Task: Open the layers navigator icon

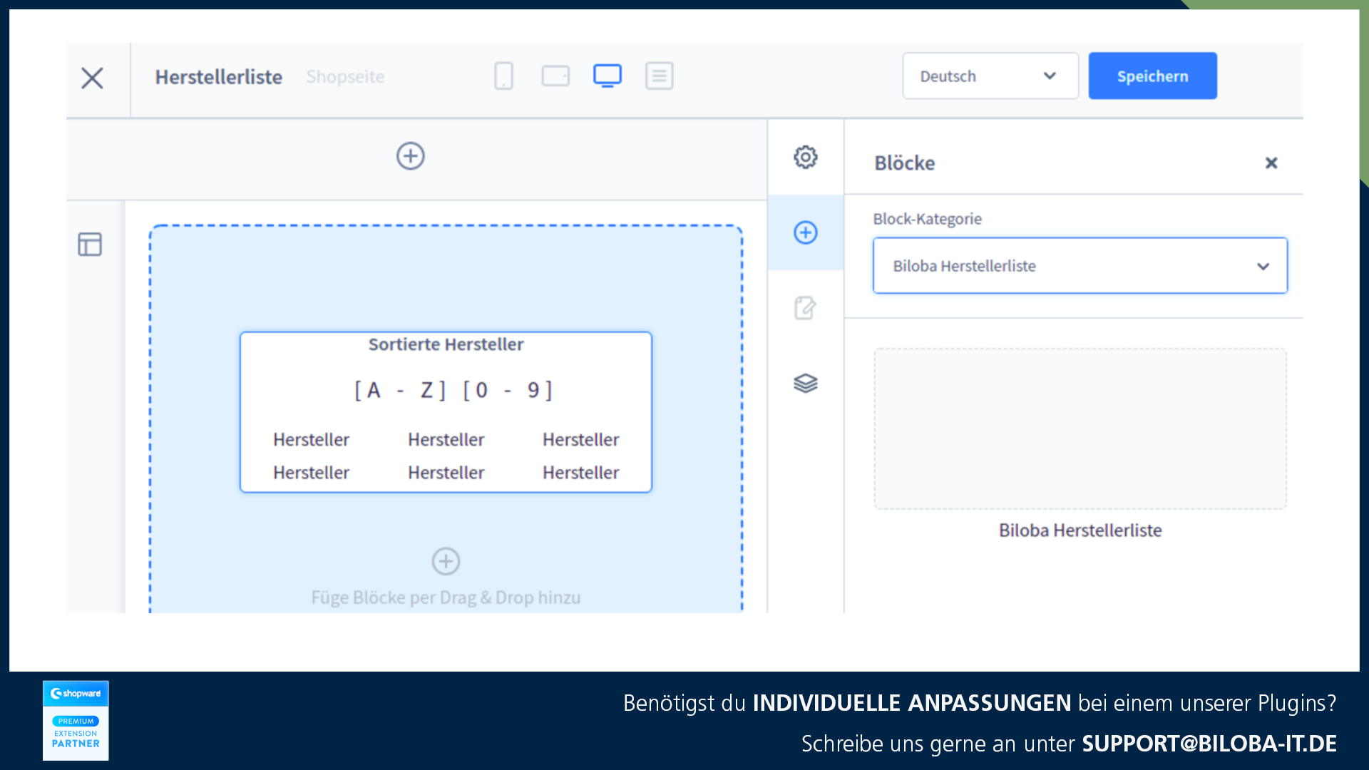Action: tap(806, 384)
